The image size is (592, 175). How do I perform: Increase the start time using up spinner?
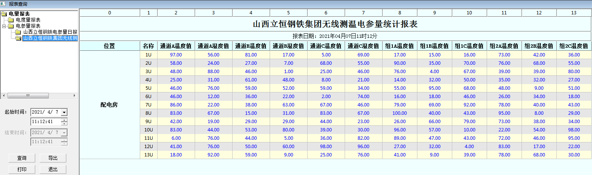tap(64, 120)
